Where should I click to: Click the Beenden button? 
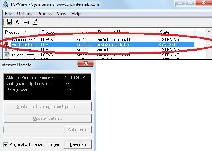pyautogui.click(x=78, y=144)
